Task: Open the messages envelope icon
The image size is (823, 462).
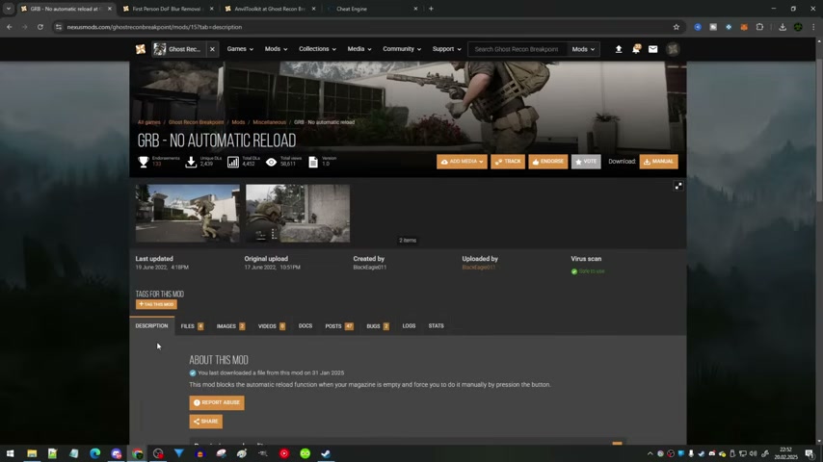Action: click(x=653, y=49)
